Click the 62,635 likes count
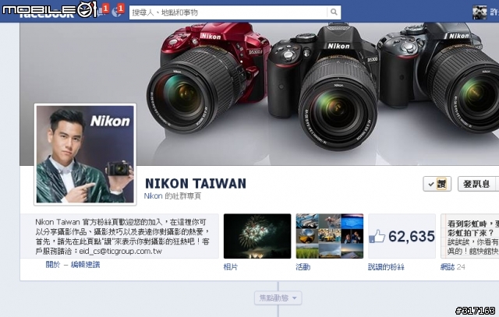 point(412,236)
